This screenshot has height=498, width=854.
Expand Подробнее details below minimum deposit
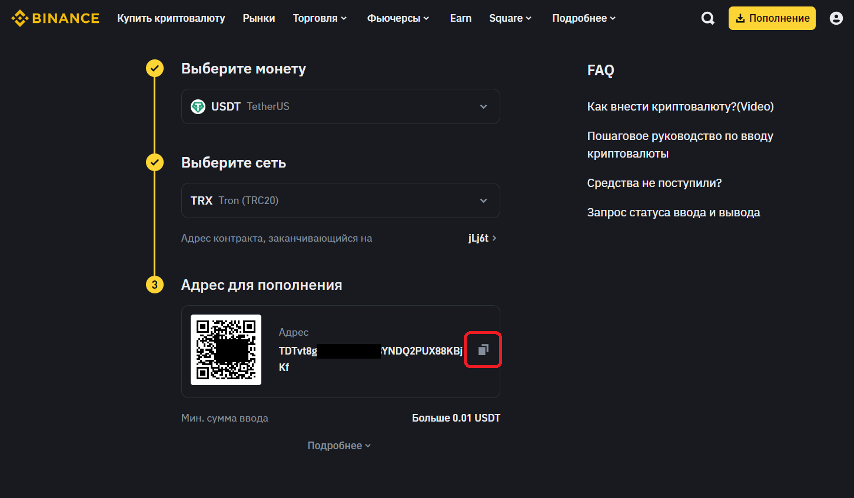click(x=339, y=446)
